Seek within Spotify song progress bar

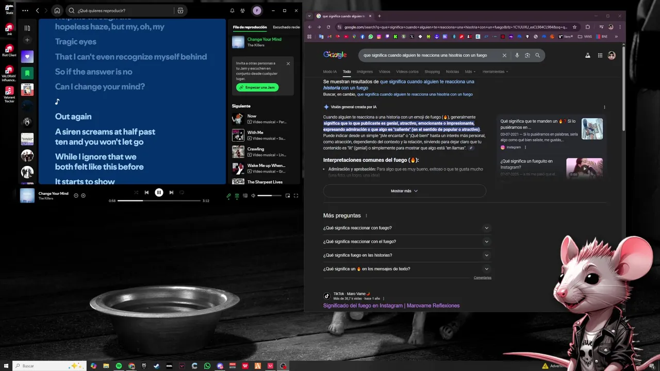[159, 200]
